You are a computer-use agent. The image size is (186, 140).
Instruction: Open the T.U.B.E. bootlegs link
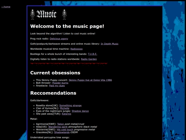pos(93,54)
